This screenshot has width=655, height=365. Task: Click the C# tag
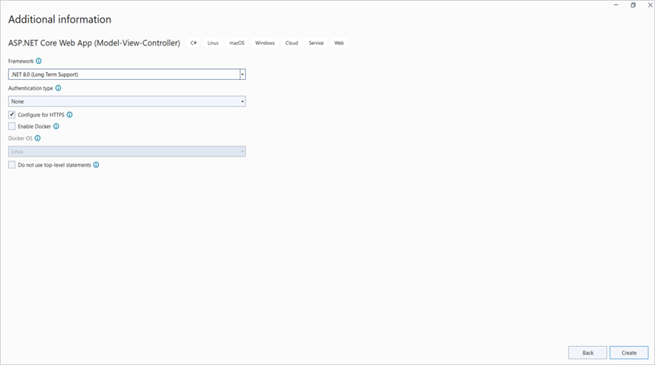coord(193,43)
